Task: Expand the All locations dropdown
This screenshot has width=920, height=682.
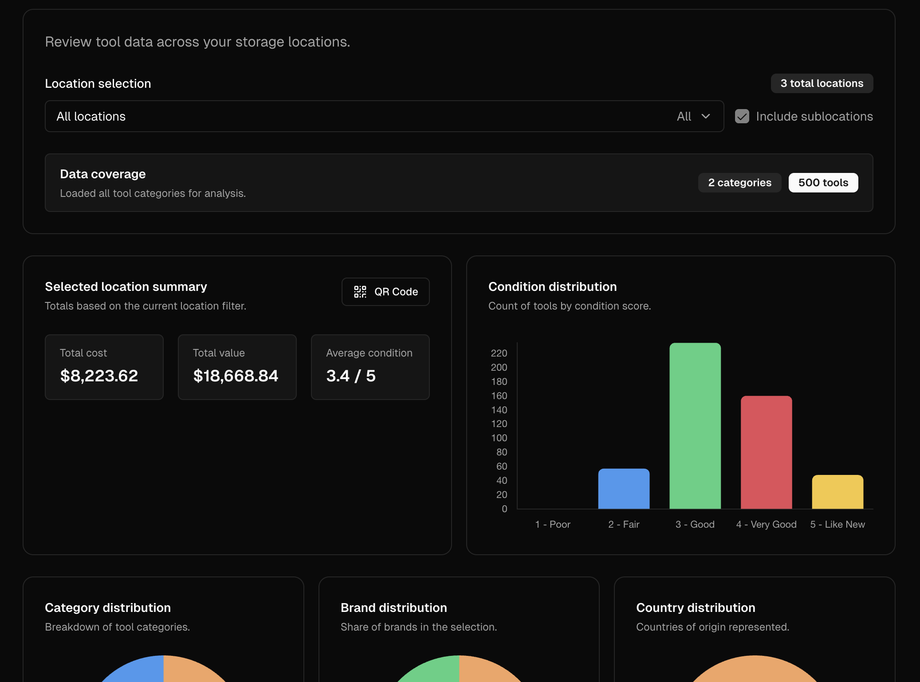Action: tap(384, 116)
